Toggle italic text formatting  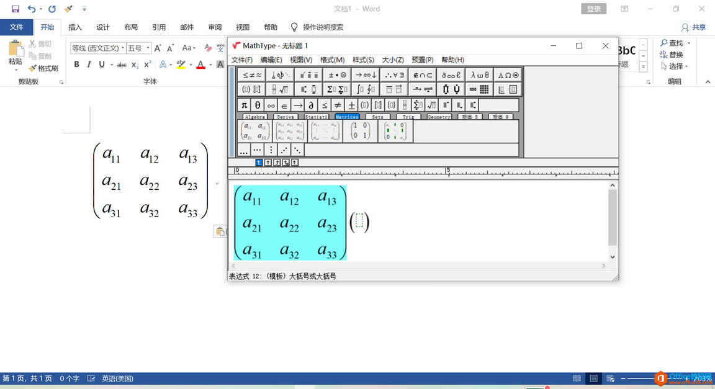coord(89,65)
